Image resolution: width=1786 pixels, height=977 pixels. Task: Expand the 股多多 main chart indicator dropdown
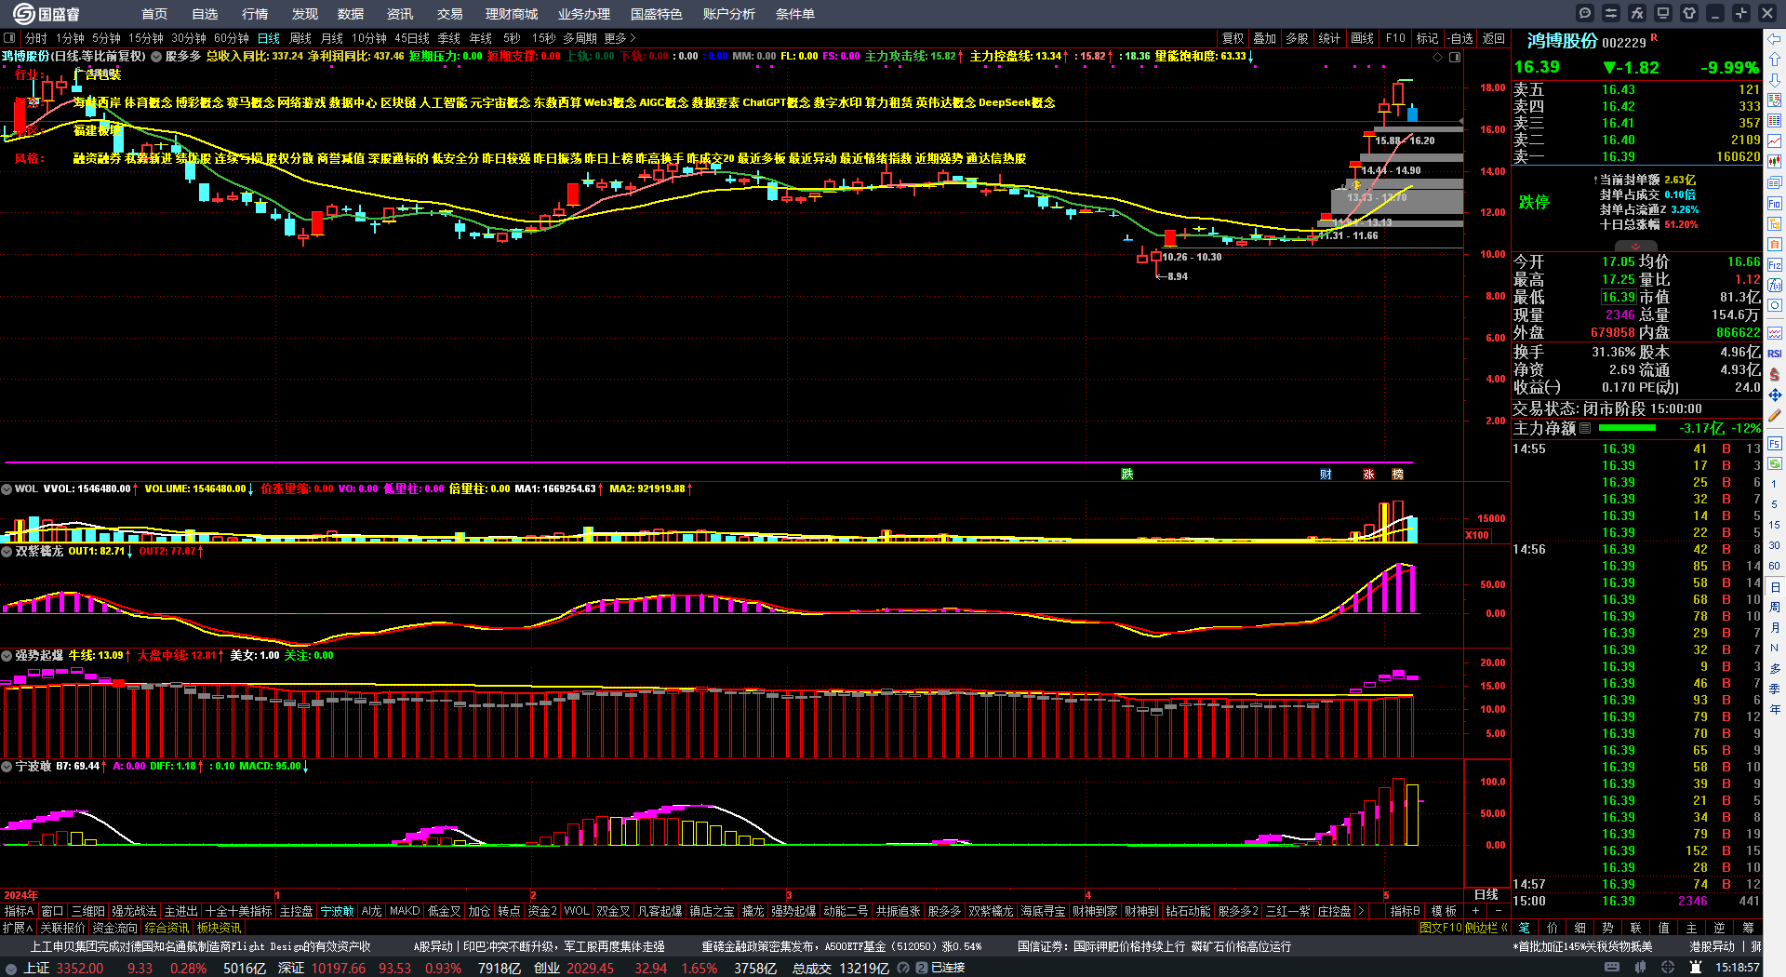click(x=156, y=57)
